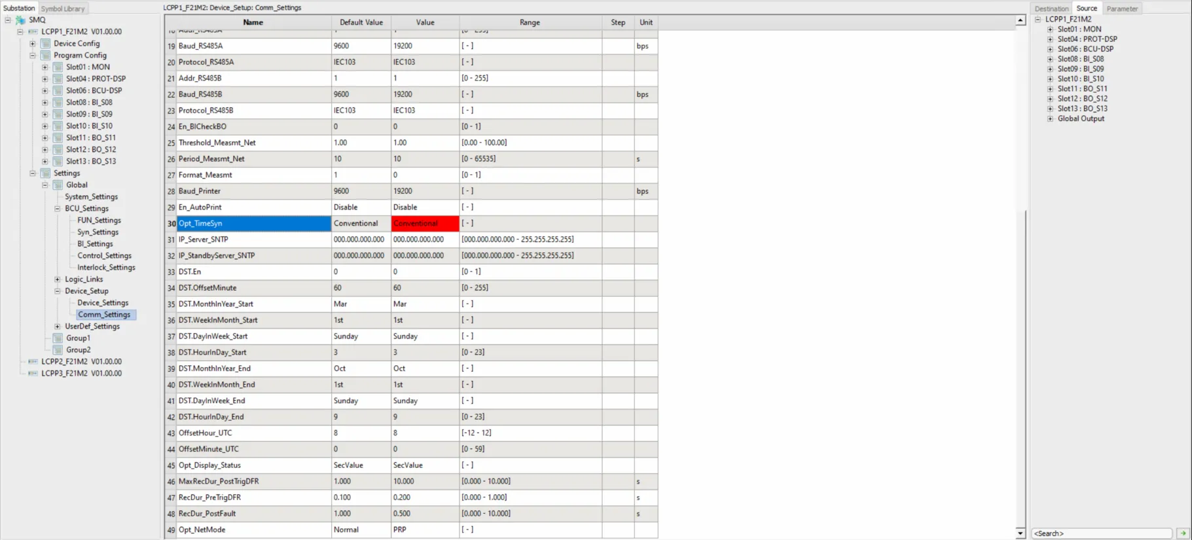Click the Value cell PRP for Opt_NetMode
The width and height of the screenshot is (1192, 540).
(x=425, y=530)
